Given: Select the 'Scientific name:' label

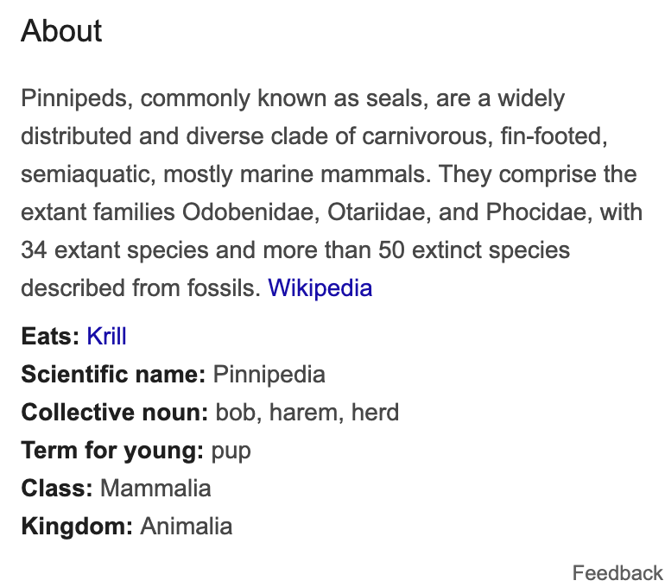Looking at the screenshot, I should point(113,374).
